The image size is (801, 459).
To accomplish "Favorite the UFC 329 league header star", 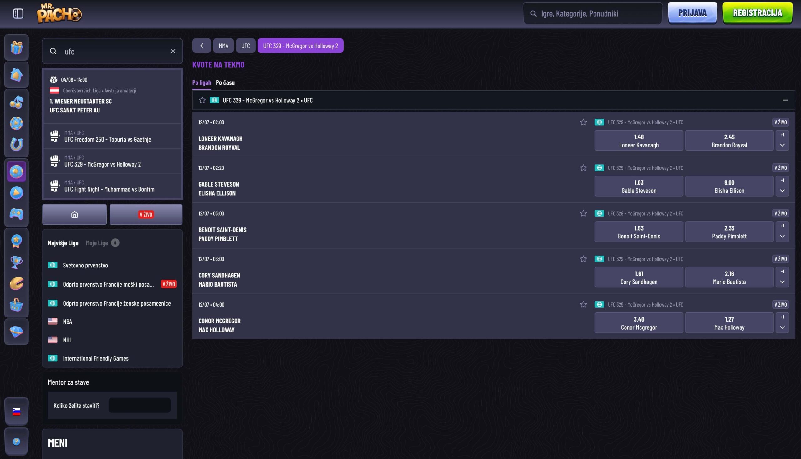I will [x=202, y=100].
